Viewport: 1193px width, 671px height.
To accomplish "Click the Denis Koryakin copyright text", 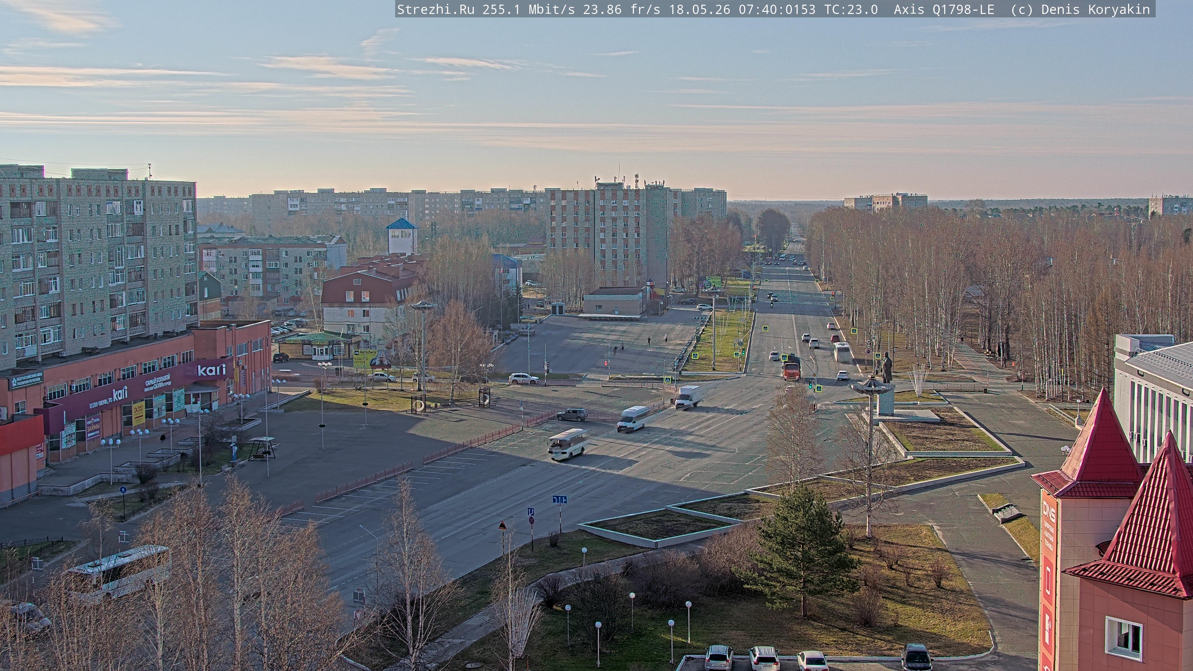I will pyautogui.click(x=1096, y=9).
